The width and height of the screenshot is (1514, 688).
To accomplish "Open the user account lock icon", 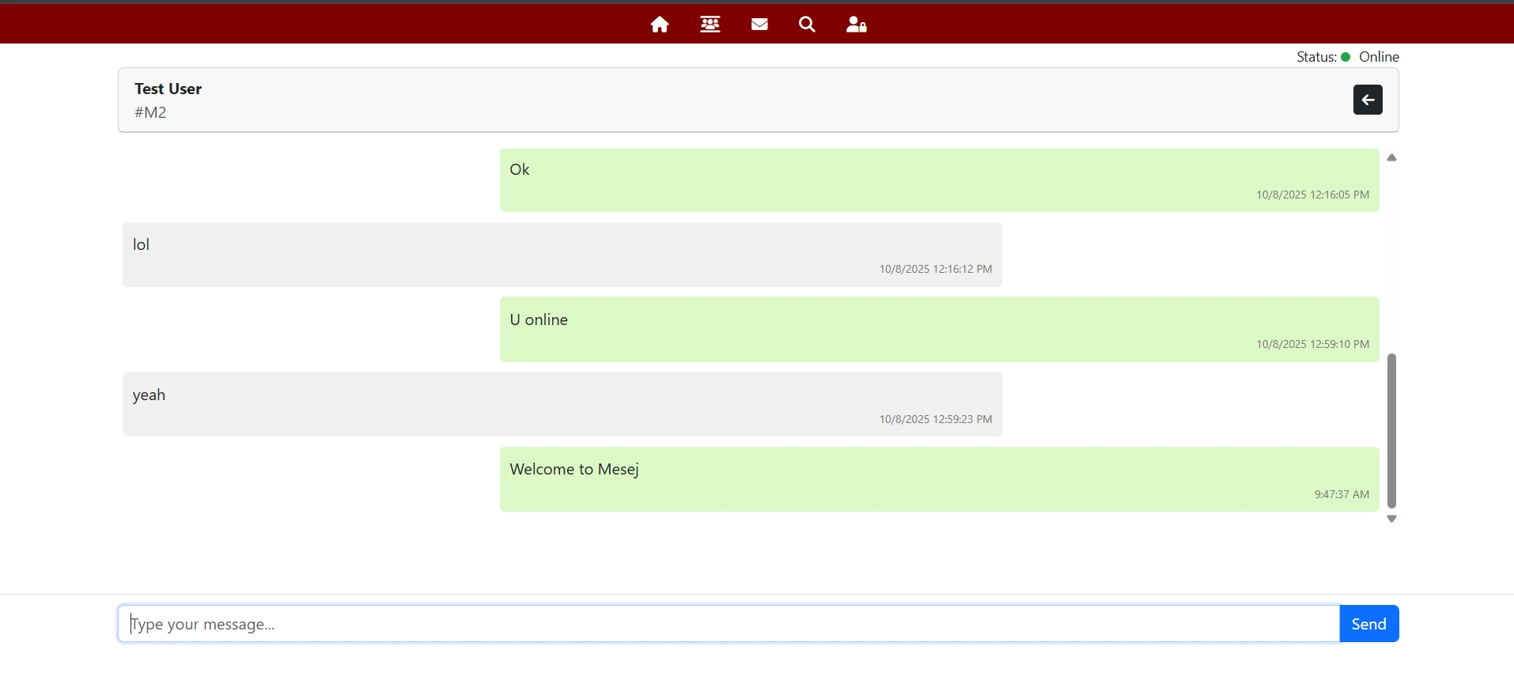I will (856, 25).
